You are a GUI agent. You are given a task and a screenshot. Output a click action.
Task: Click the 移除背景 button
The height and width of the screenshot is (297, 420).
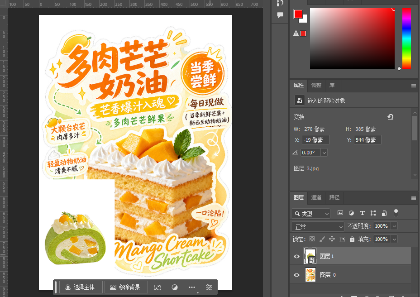click(x=126, y=287)
